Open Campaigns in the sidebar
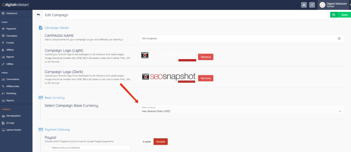351x152 pixels. [12, 36]
